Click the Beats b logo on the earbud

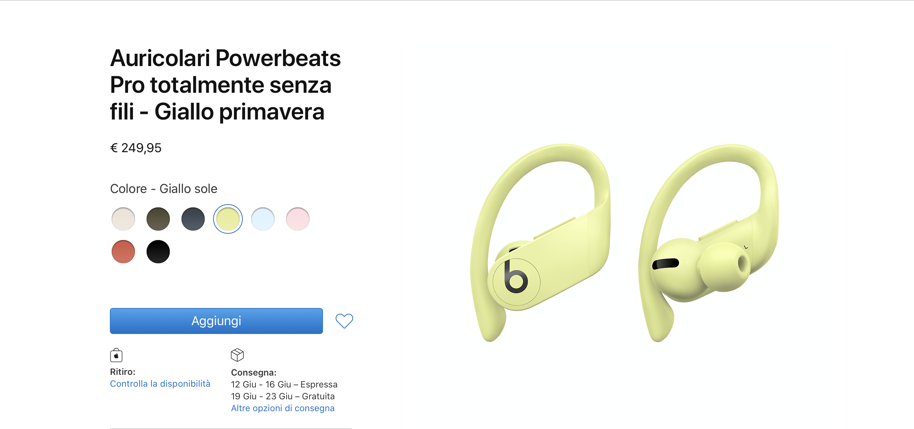coord(516,277)
